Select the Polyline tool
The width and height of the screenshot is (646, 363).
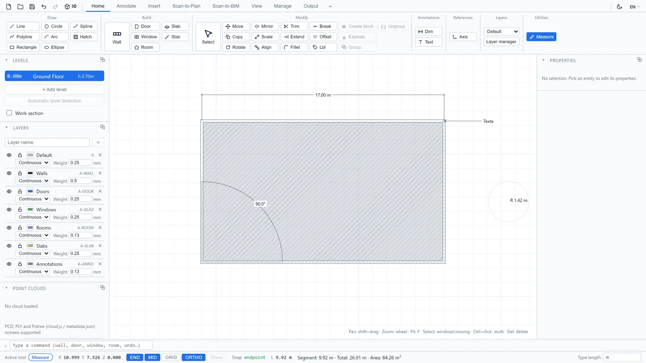point(23,37)
